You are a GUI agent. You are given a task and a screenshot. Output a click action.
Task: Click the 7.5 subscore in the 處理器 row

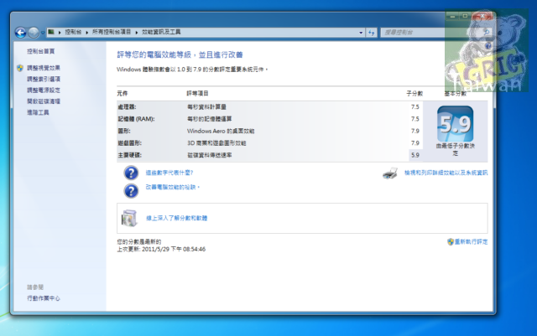(415, 107)
